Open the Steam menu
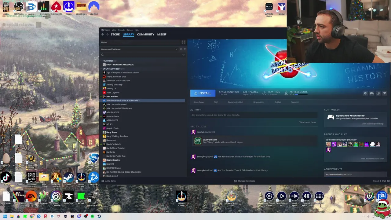The image size is (391, 220). coord(107,30)
